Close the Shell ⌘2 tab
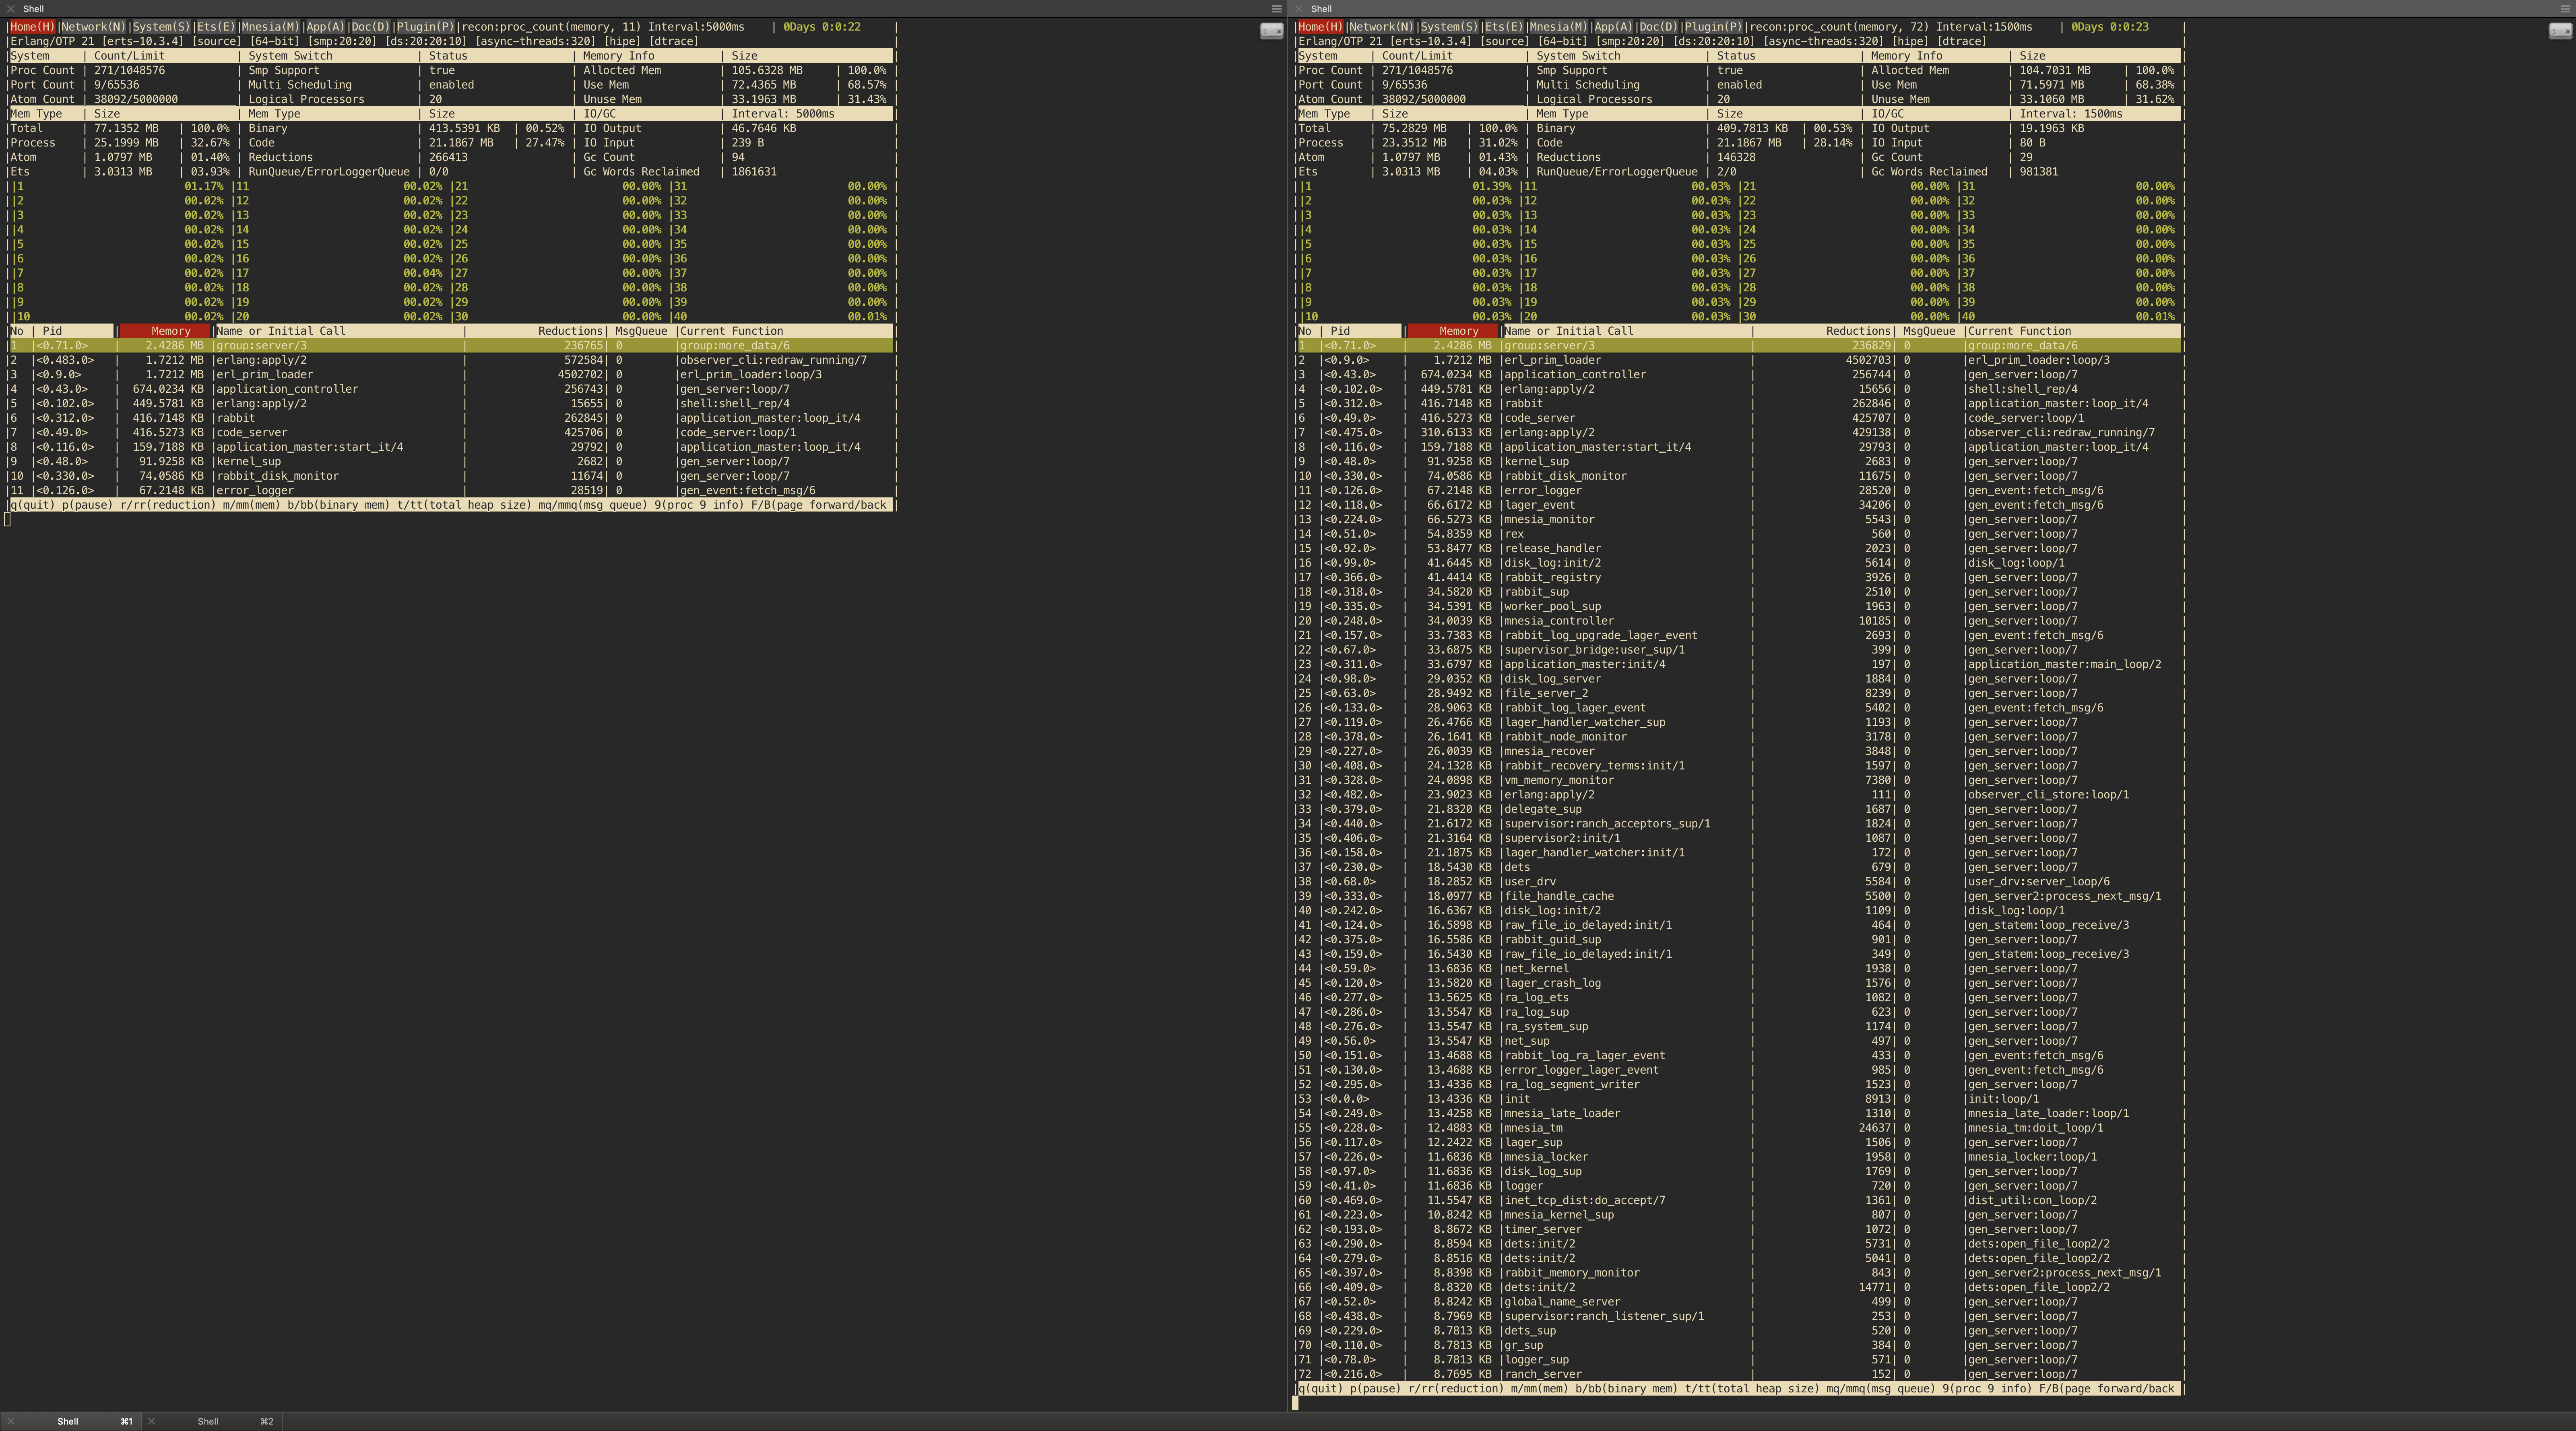The width and height of the screenshot is (2576, 1431). 151,1421
